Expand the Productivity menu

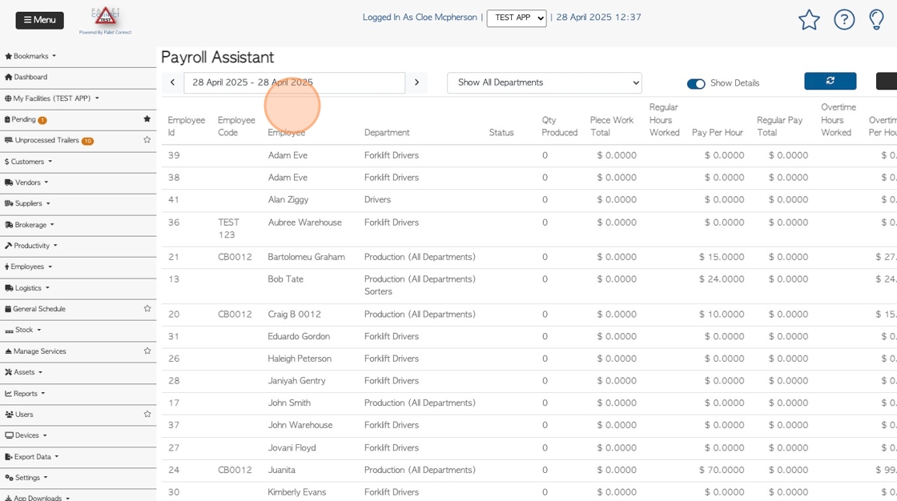pos(31,246)
